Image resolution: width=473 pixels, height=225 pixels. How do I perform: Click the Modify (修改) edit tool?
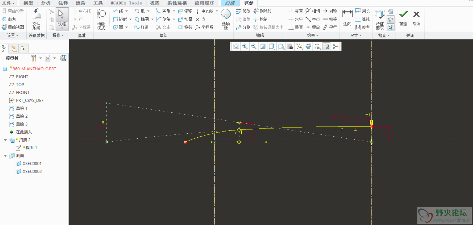[x=243, y=11]
